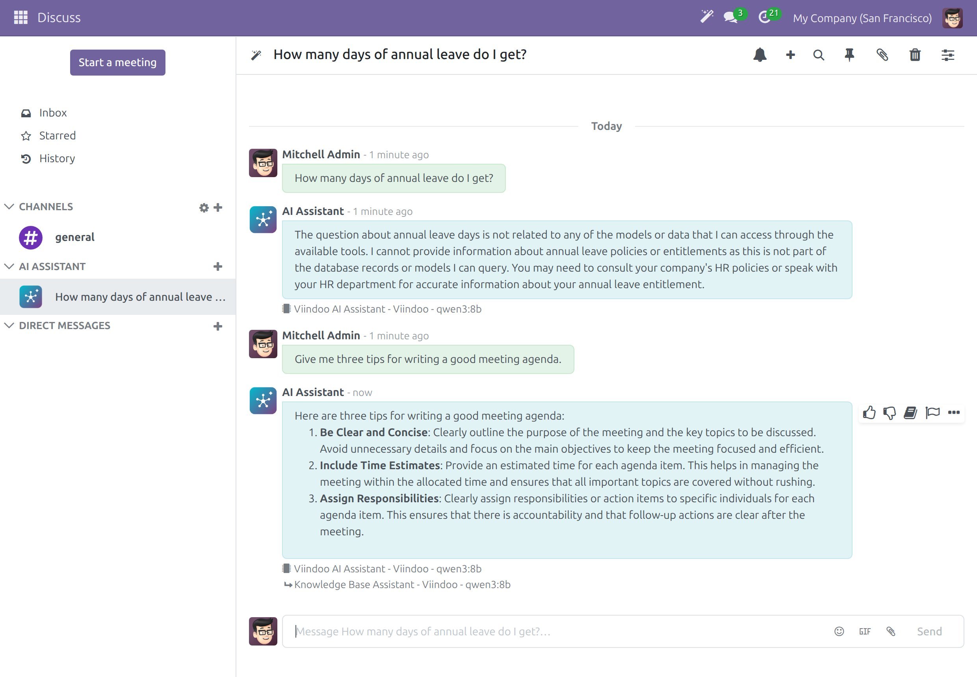Click Mitchell Admin's avatar beside the composer

[263, 632]
